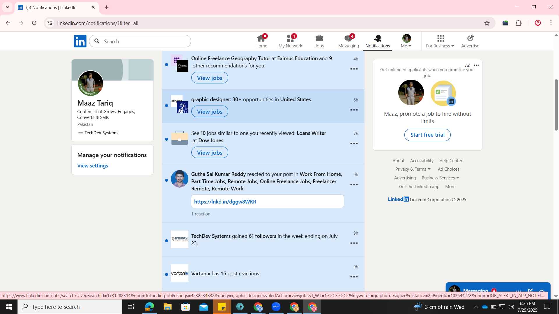Click Get the LinkedIn app link
This screenshot has height=314, width=559.
tap(419, 187)
